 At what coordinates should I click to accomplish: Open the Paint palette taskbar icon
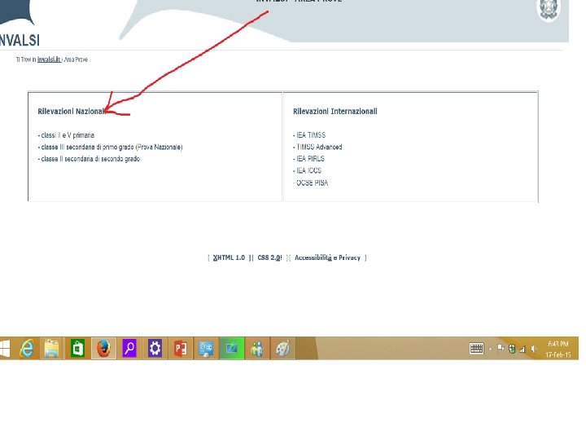point(283,349)
